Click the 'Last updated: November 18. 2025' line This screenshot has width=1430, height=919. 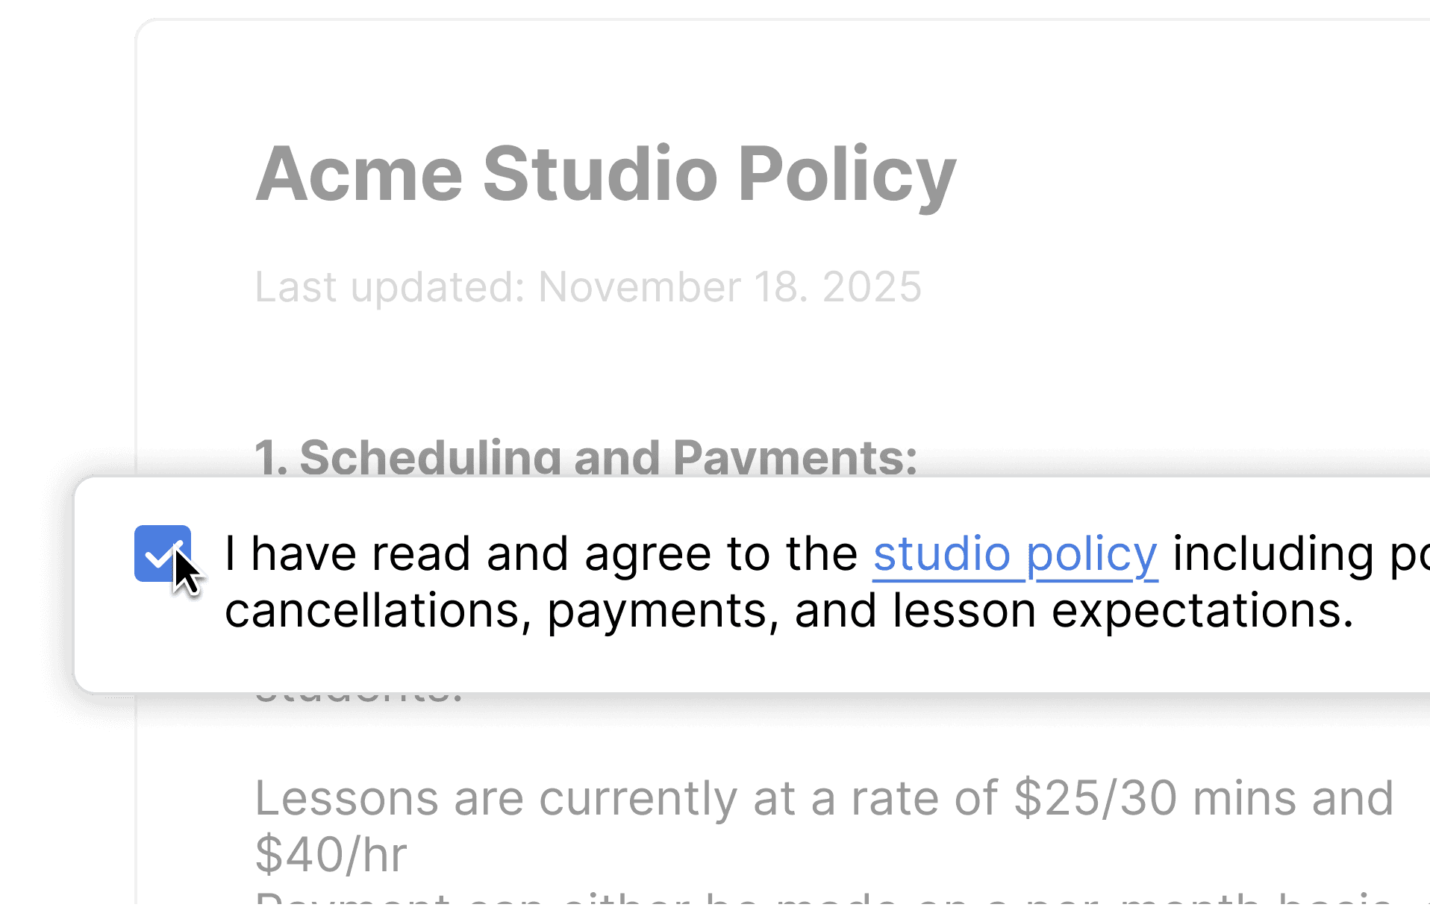[x=588, y=287]
